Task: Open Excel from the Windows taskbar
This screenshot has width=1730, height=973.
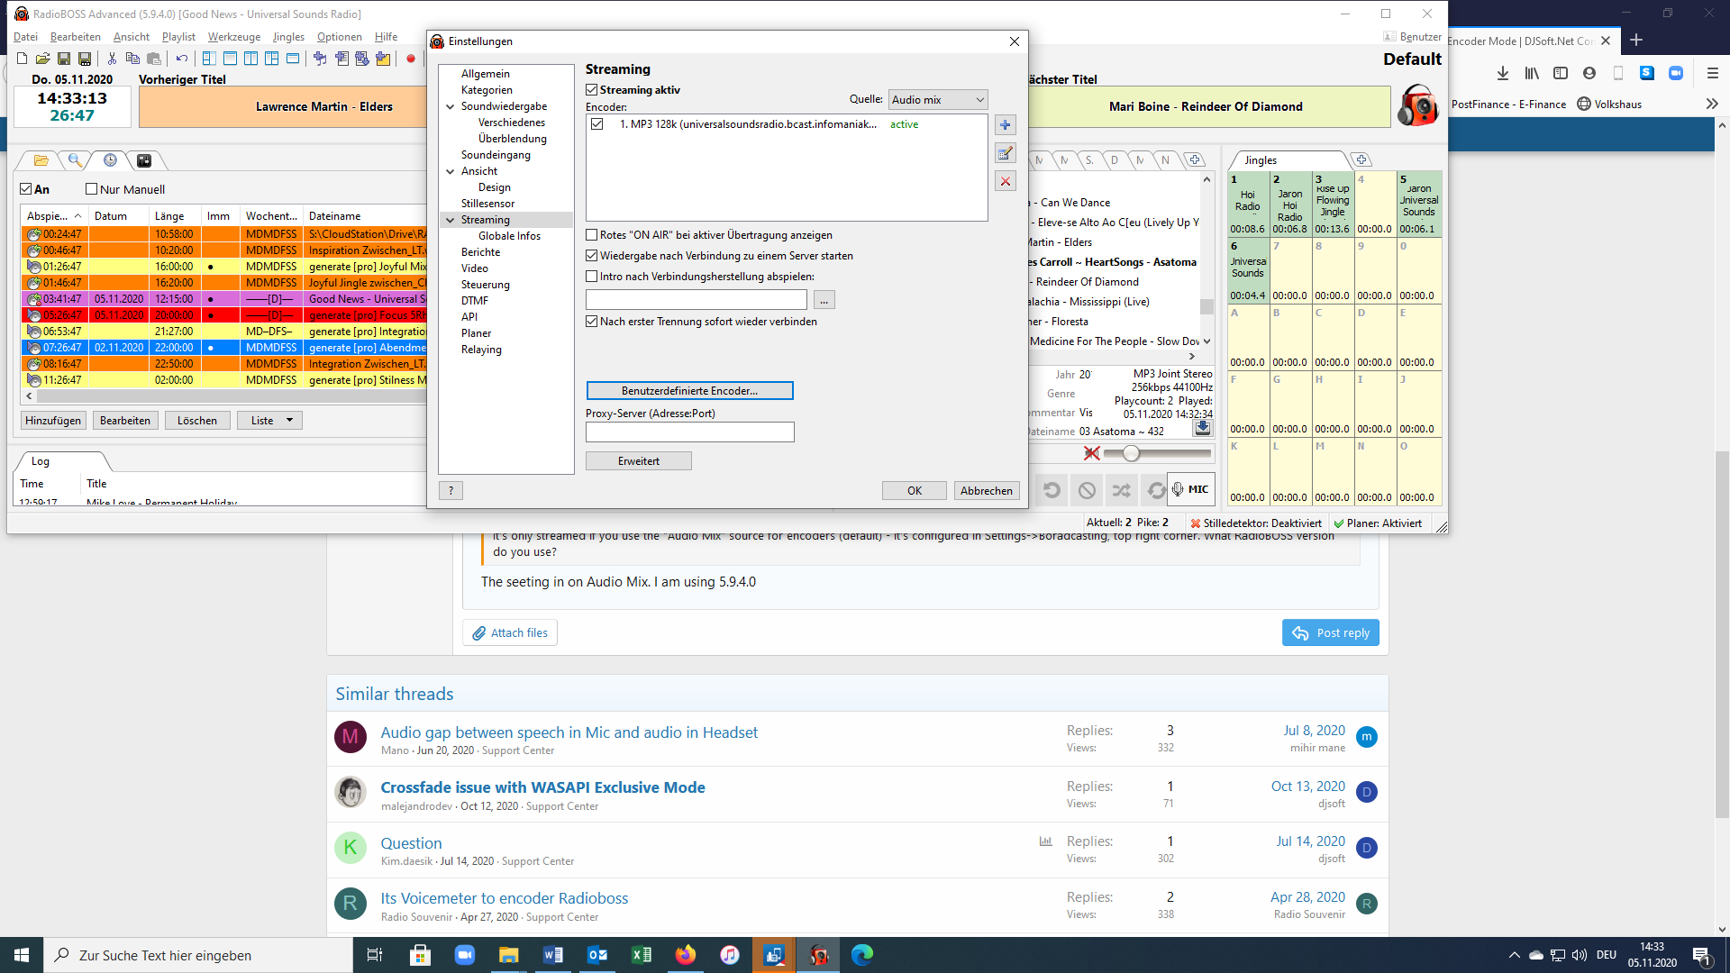Action: coord(642,955)
